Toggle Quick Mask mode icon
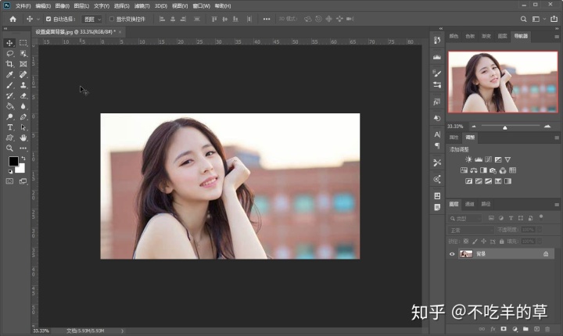The width and height of the screenshot is (563, 336). coord(9,181)
